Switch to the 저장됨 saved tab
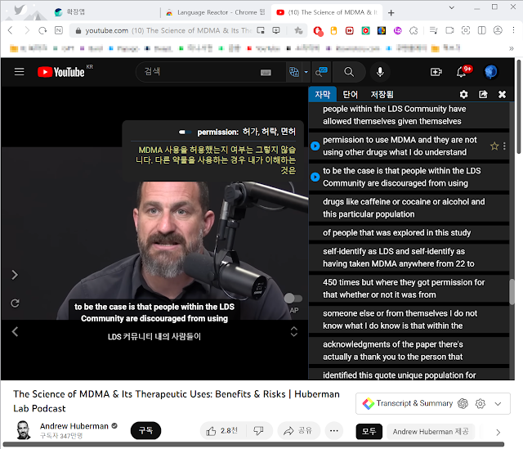Screen dimensions: 523x449 382,95
